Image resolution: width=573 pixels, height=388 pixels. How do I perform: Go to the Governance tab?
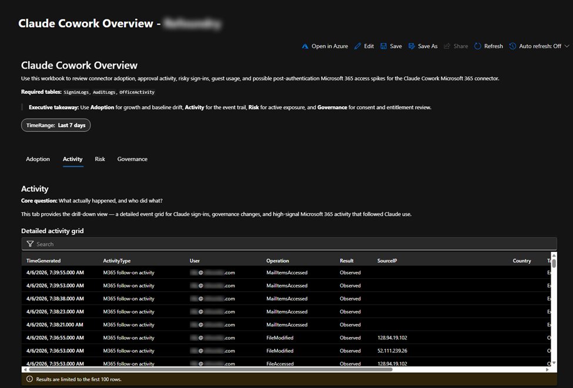(132, 159)
